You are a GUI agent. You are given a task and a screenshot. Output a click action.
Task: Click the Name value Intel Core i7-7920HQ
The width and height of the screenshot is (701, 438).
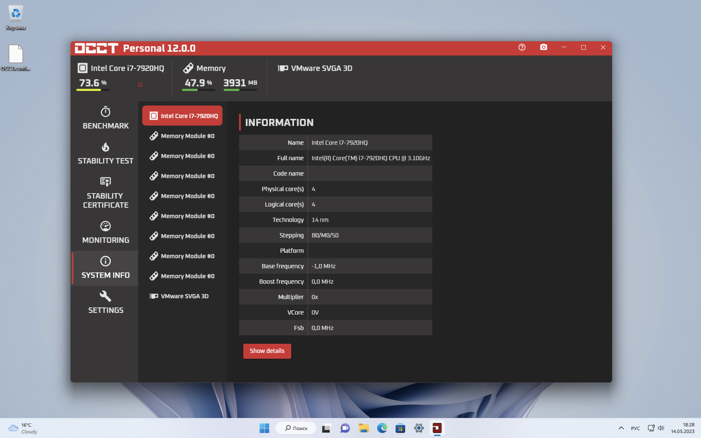click(340, 143)
